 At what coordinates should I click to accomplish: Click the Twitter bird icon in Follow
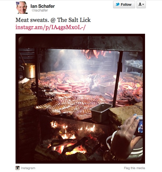pyautogui.click(x=117, y=4)
